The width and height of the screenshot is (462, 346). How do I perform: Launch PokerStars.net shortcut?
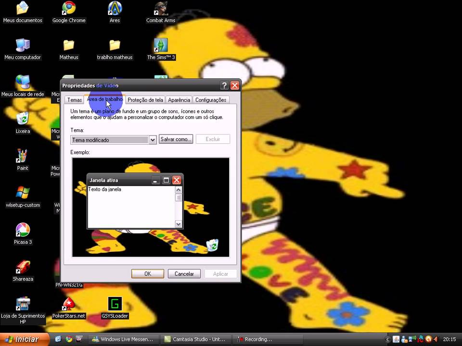point(69,308)
